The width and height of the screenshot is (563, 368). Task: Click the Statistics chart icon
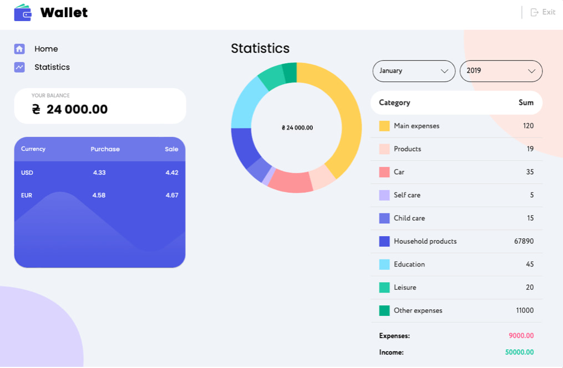19,67
